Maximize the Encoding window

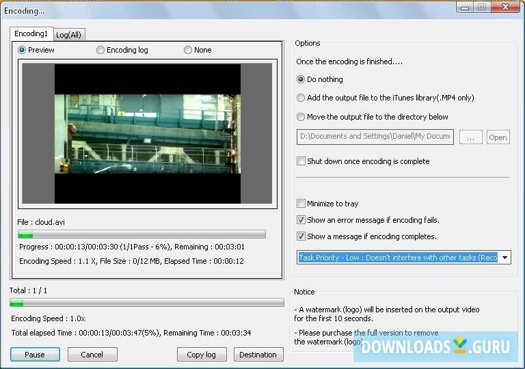click(x=482, y=7)
